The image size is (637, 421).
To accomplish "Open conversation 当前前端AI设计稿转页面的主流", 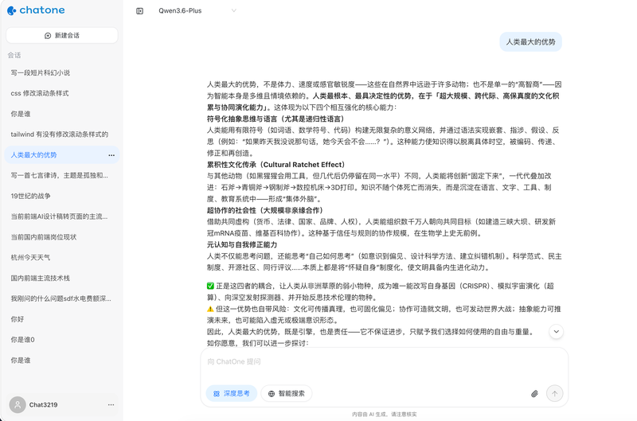I will point(62,216).
